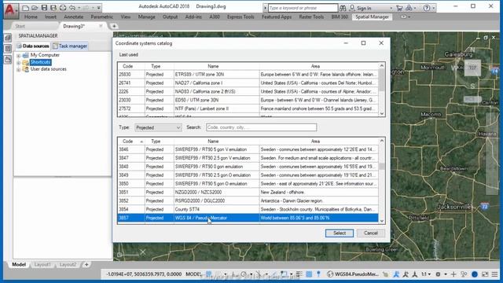Image resolution: width=503 pixels, height=283 pixels.
Task: Open the AutoCAD application menu logo
Action: coord(10,10)
